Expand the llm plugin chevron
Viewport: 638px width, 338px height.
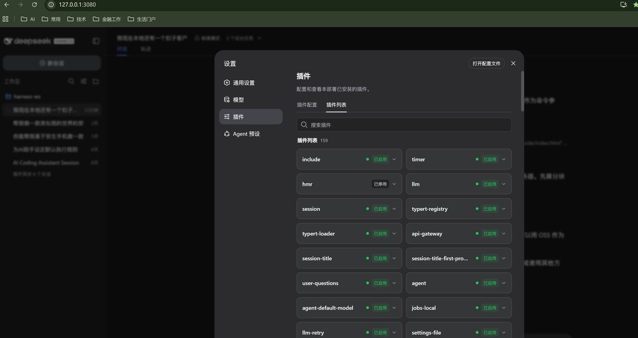503,184
